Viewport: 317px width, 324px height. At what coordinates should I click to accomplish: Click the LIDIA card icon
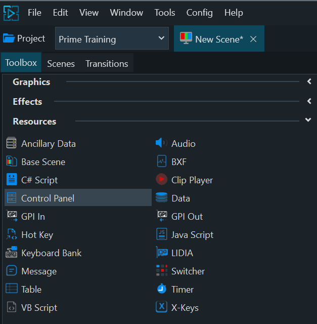coord(161,253)
